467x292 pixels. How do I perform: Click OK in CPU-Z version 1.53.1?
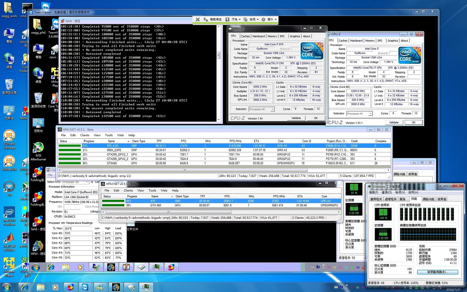pos(413,122)
